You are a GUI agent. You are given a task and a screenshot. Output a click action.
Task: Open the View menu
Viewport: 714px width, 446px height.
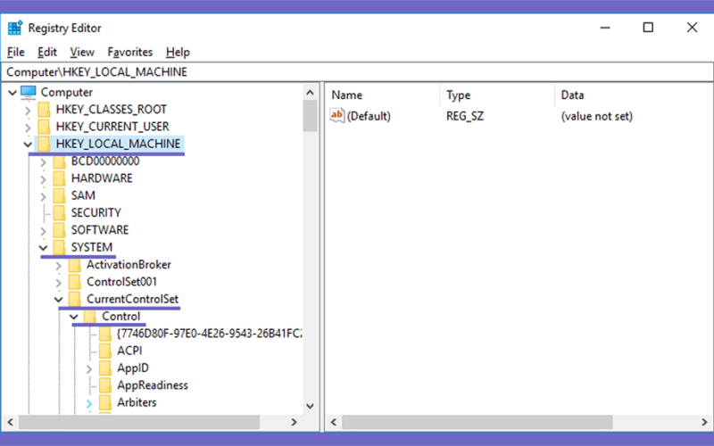(x=82, y=53)
